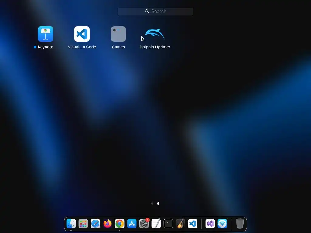311x233 pixels.
Task: Open Visual Studio Code from the Dock
Action: point(193,224)
